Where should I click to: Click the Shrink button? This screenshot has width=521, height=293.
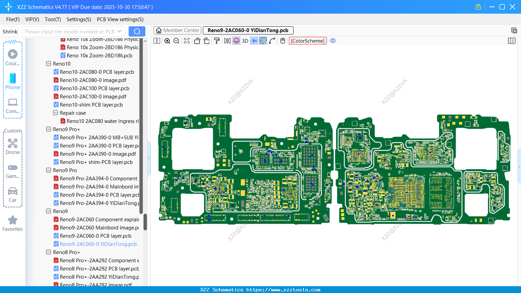[x=10, y=31]
